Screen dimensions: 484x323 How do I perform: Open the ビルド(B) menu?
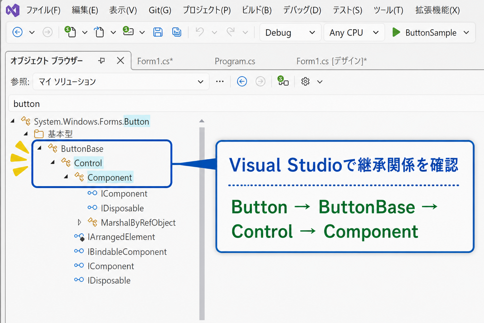[x=257, y=10]
